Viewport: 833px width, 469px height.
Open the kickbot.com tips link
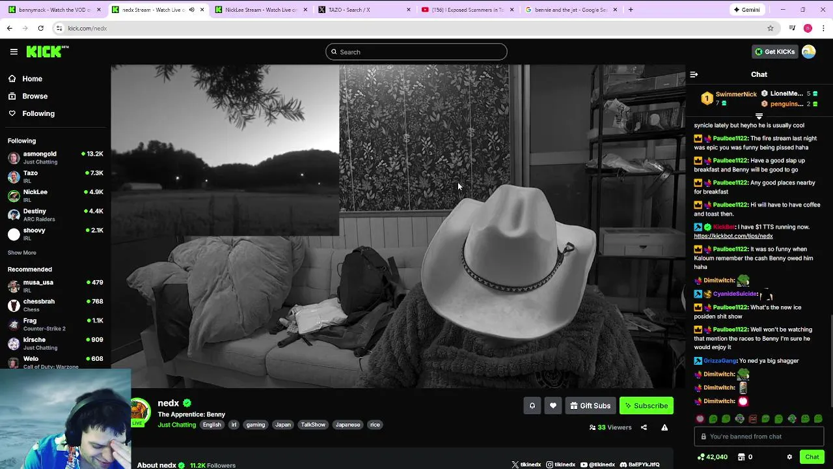click(x=733, y=236)
